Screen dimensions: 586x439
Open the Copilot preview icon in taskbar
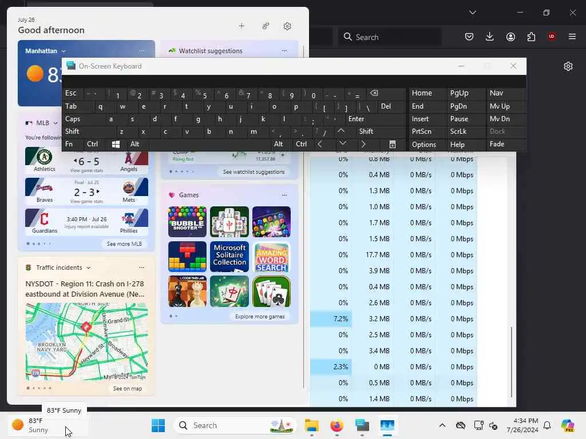pos(568,425)
